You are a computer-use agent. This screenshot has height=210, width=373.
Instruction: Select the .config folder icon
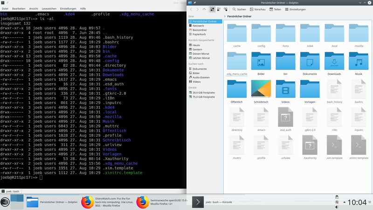coord(261,33)
